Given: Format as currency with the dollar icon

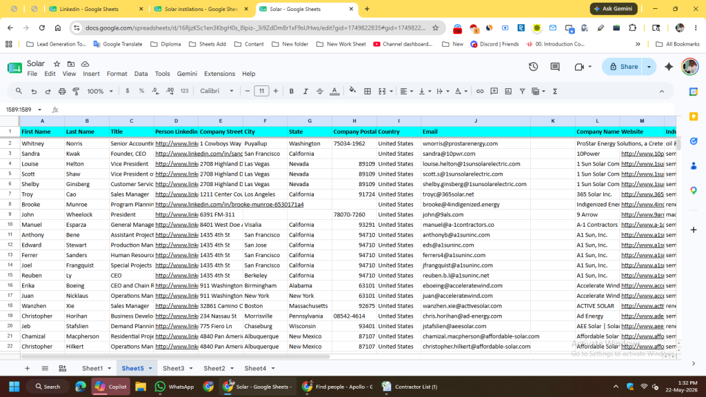Looking at the screenshot, I should 128,91.
